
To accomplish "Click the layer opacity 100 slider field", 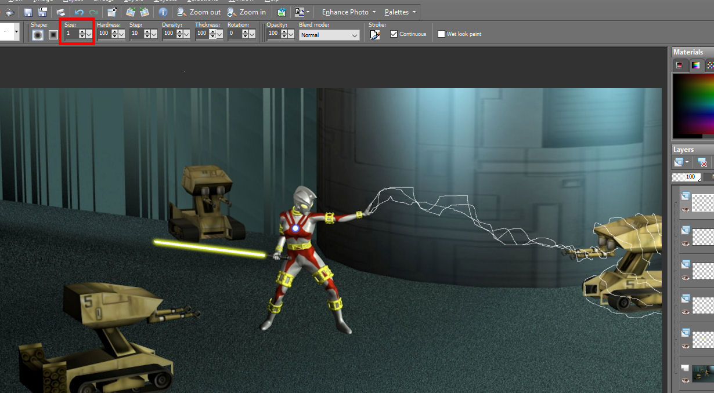I will (686, 177).
